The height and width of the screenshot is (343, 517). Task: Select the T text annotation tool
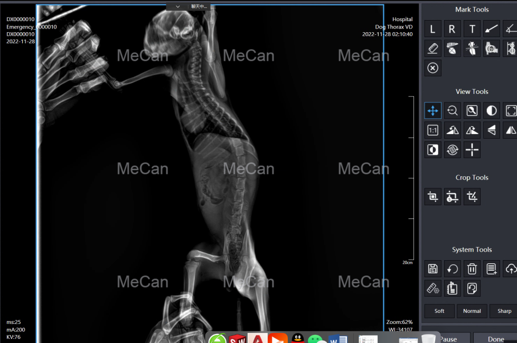(x=472, y=29)
